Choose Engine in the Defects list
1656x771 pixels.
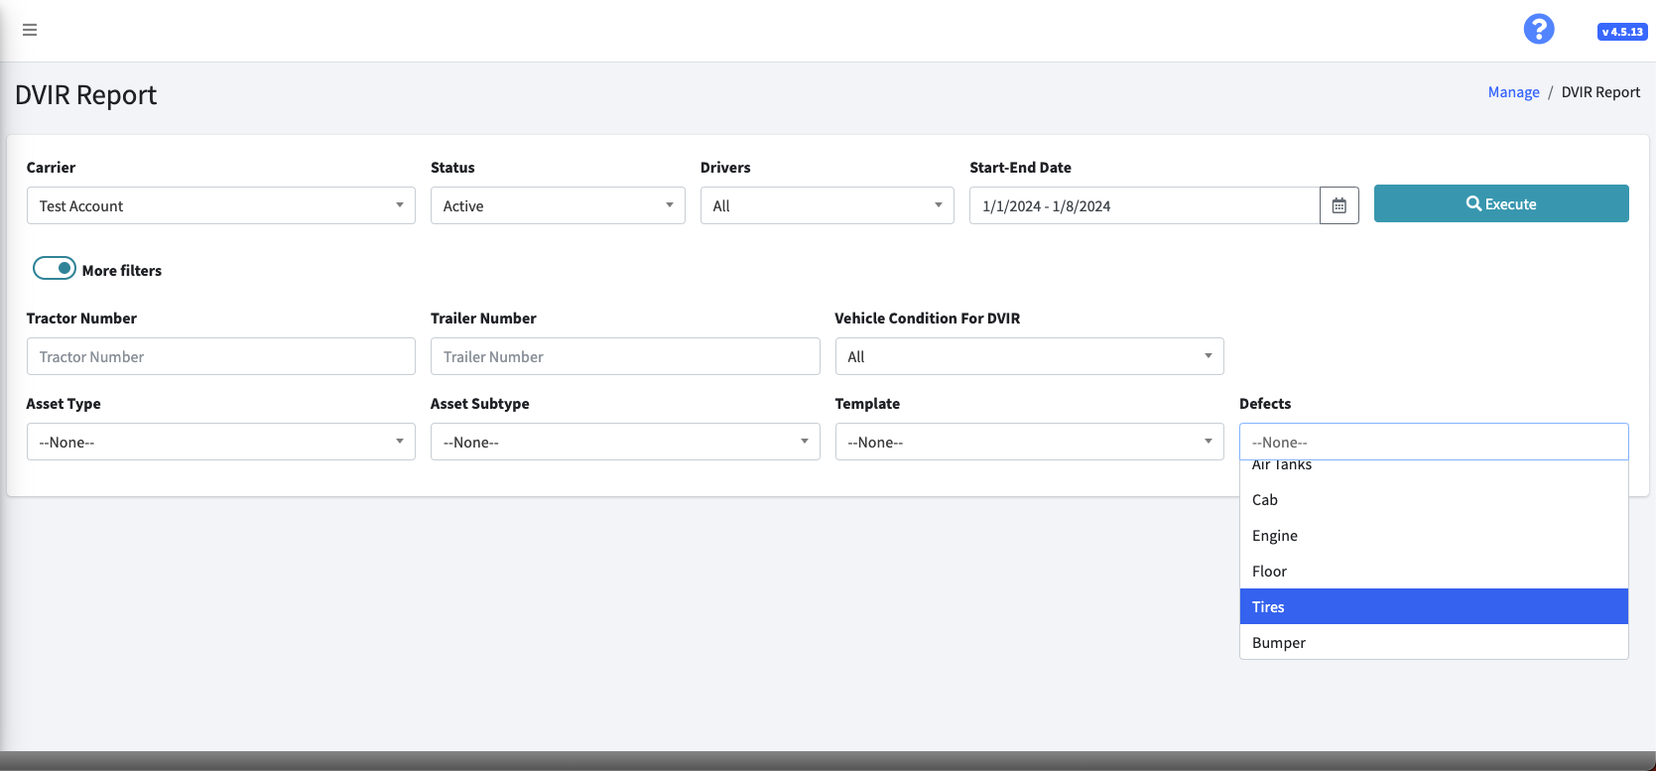pos(1434,536)
